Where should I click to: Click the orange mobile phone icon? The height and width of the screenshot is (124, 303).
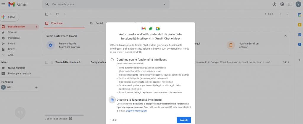pos(231,45)
